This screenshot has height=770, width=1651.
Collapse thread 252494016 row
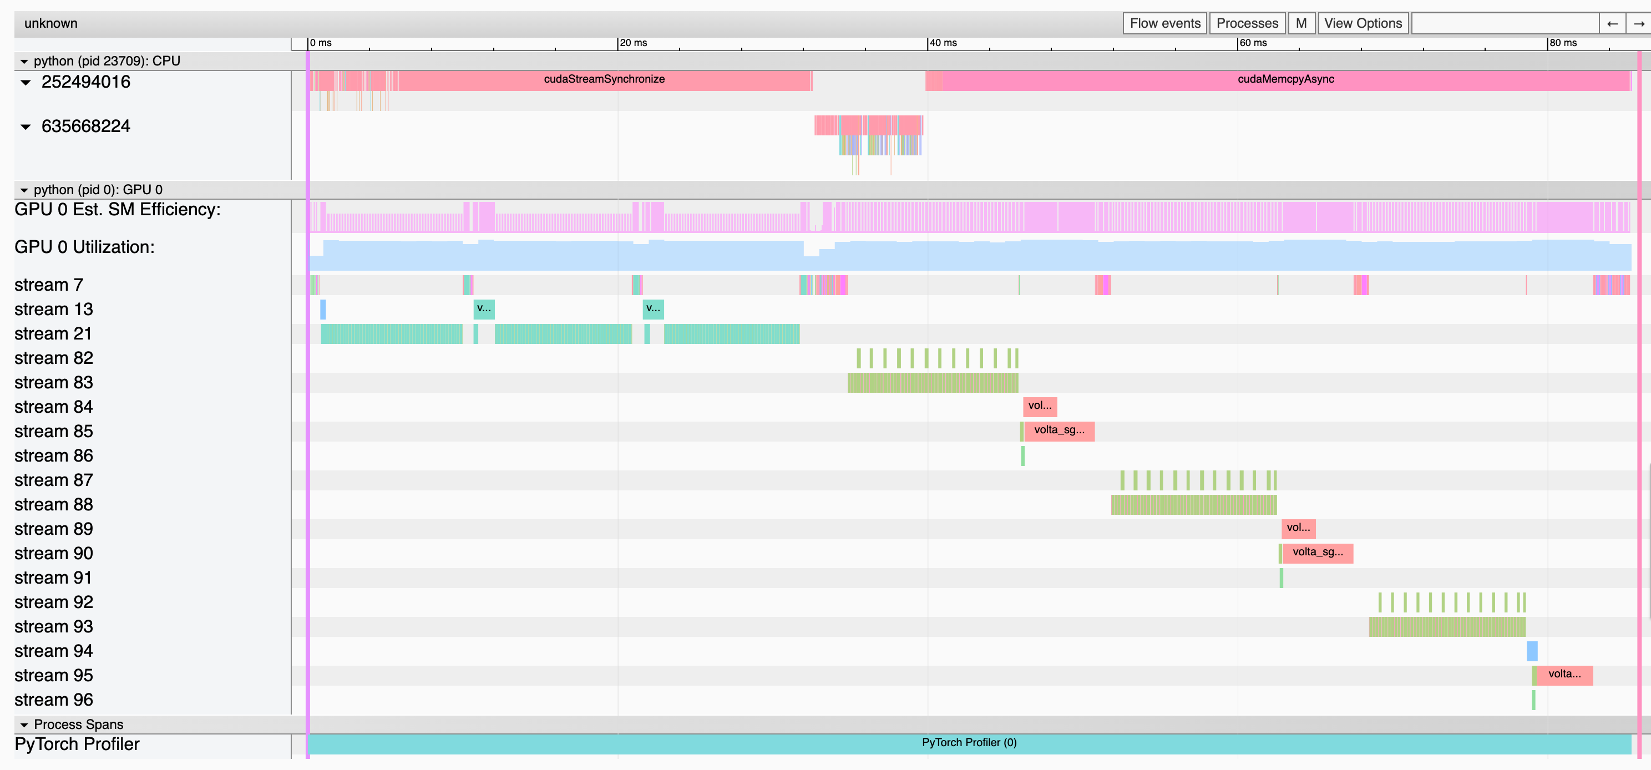(26, 83)
